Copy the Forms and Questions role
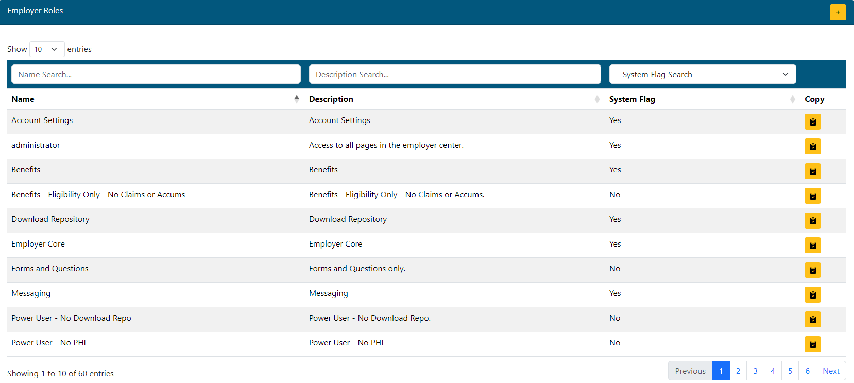Viewport: 854px width, 383px height. click(812, 270)
